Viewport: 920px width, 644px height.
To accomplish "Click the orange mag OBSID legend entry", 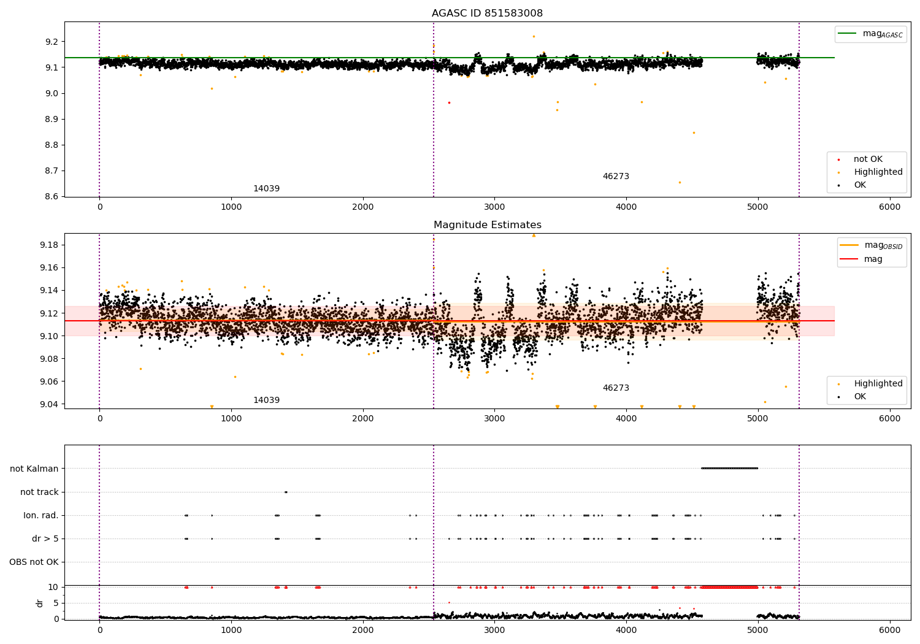I will click(872, 245).
